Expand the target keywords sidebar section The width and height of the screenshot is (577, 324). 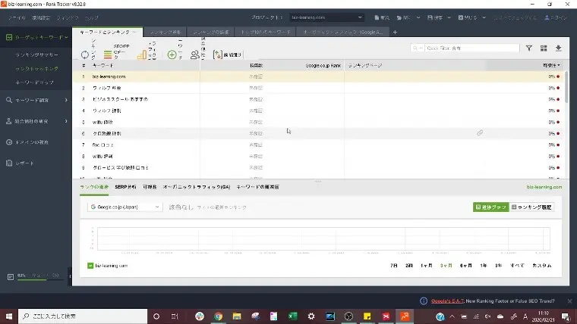pos(36,36)
